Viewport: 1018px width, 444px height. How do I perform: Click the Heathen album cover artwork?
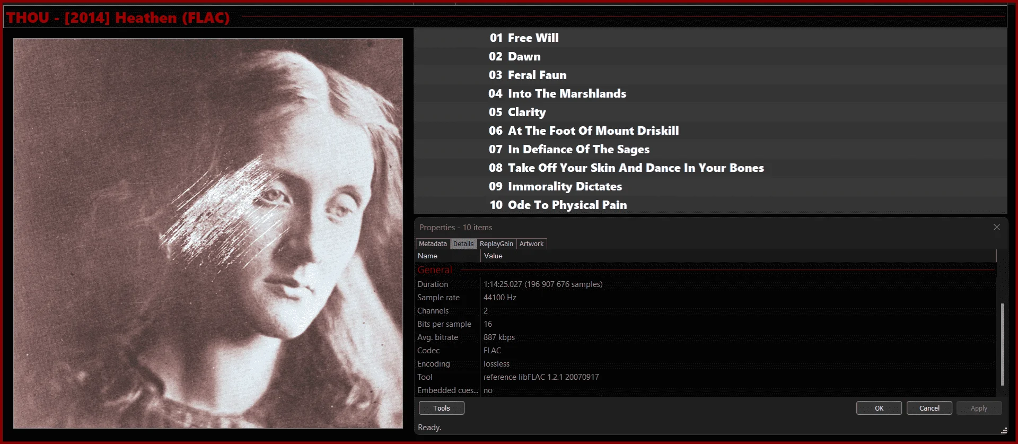208,233
